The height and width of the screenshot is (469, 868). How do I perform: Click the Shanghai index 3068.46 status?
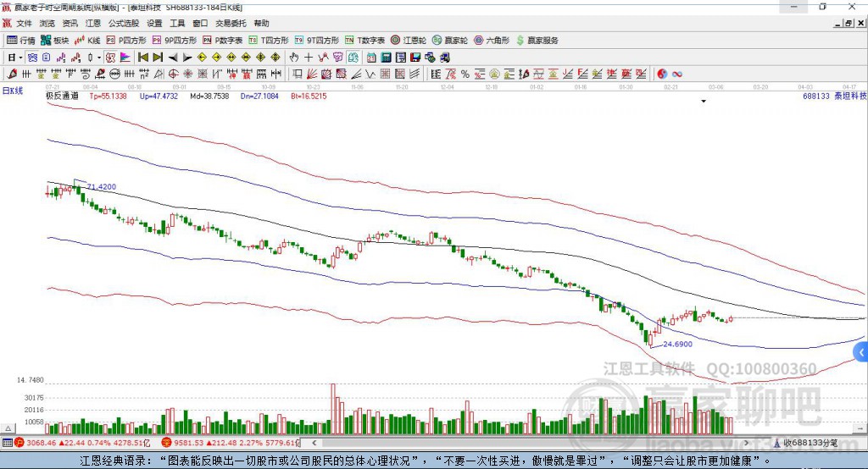point(82,443)
